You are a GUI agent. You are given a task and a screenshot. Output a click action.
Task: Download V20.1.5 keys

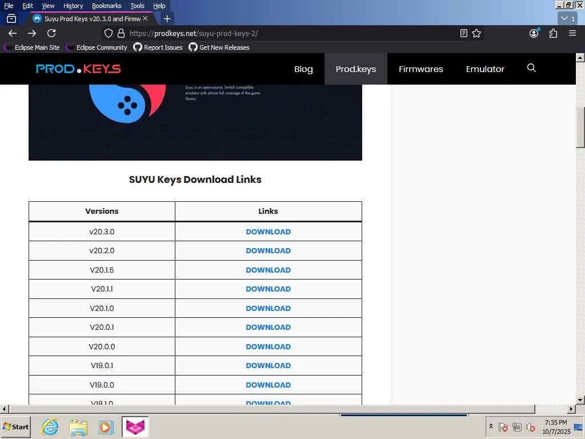[269, 270]
